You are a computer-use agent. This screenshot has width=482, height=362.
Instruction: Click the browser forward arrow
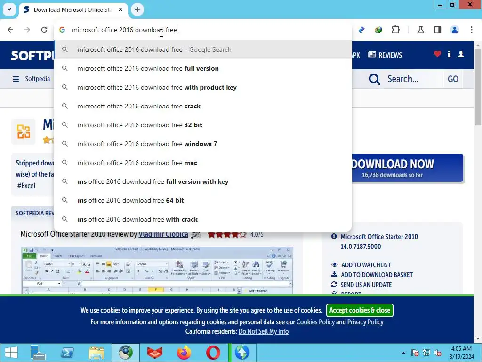[x=27, y=30]
